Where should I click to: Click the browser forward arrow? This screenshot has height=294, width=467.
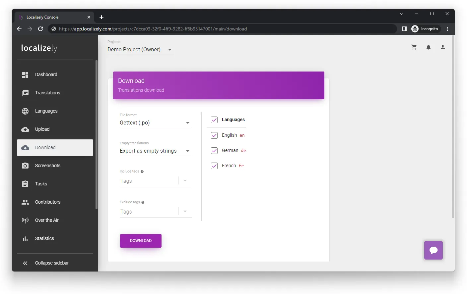pos(30,29)
